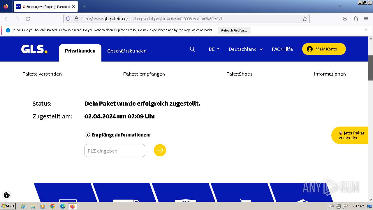This screenshot has height=210, width=373.
Task: Open the Pakete versenden menu
Action: click(42, 74)
